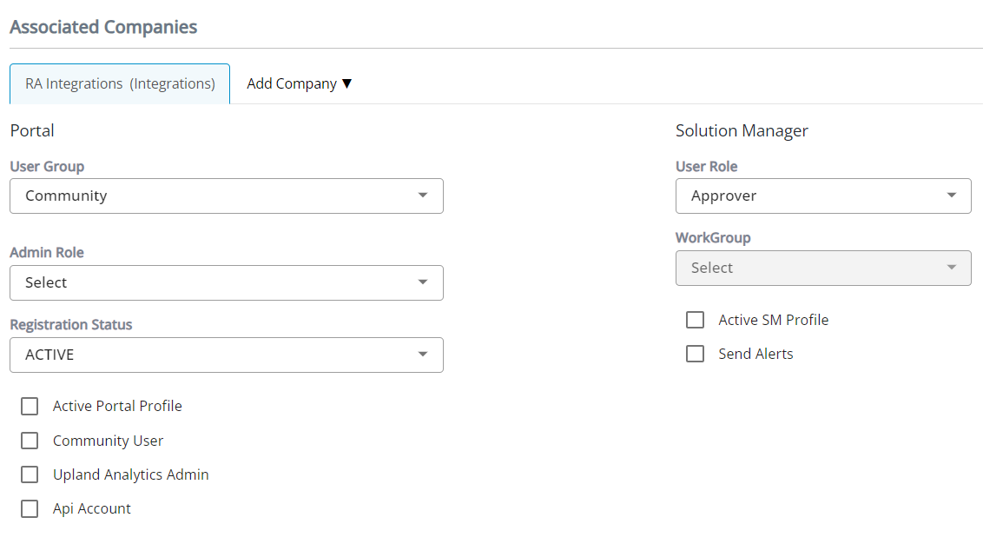983x544 pixels.
Task: Expand the Registration Status dropdown showing ACTIVE
Action: tap(226, 355)
